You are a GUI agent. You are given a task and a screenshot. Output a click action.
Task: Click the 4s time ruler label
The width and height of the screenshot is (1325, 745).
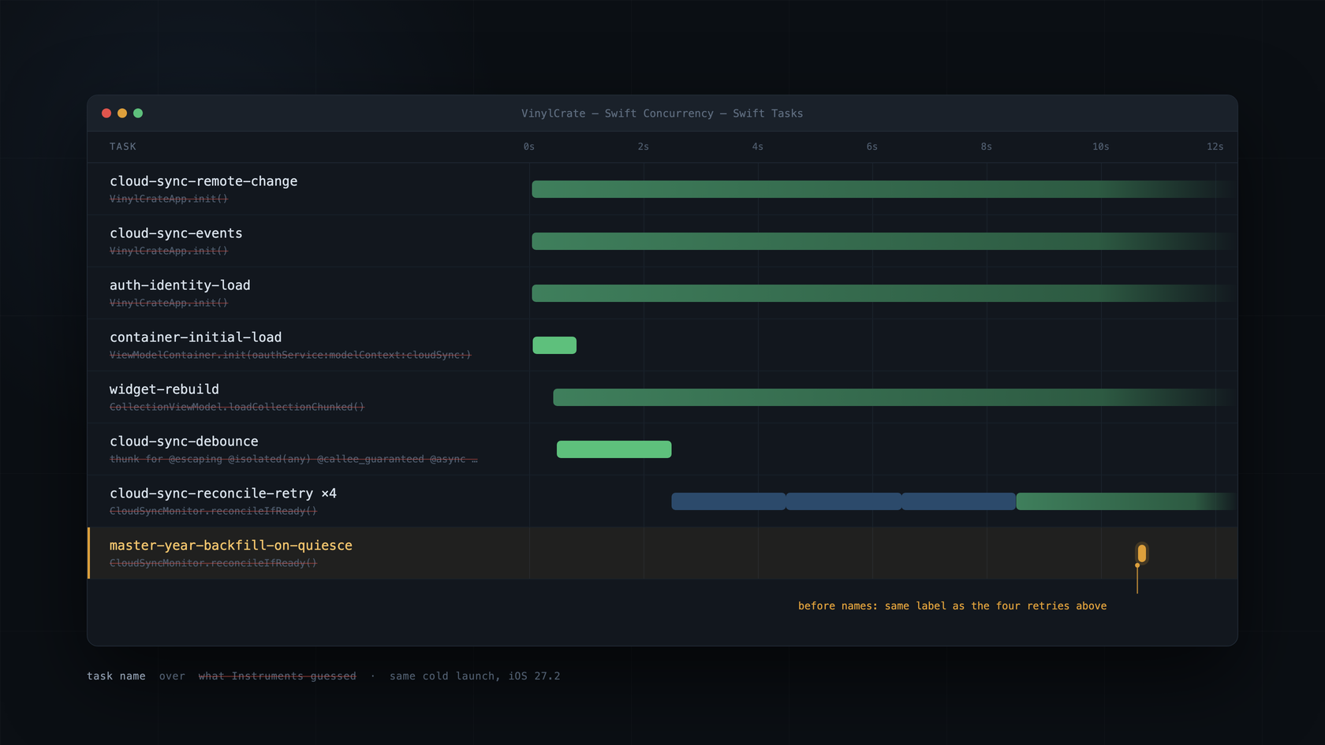click(758, 147)
